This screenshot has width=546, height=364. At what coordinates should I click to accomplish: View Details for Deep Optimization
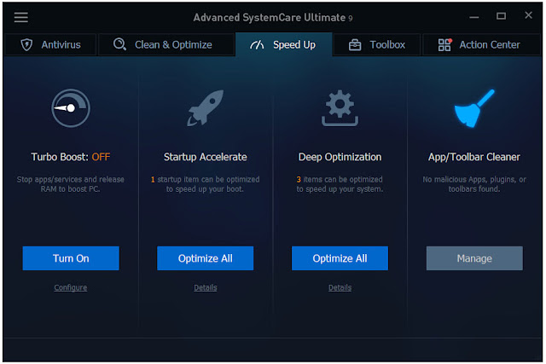pos(340,287)
